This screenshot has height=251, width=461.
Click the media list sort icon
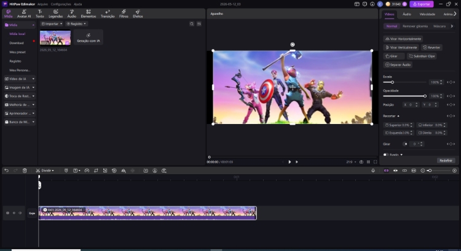coord(199,24)
